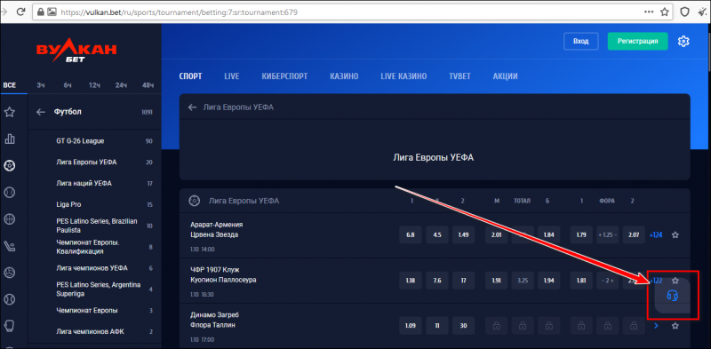Viewport: 711px width, 349px height.
Task: Filter events by ВСЕ time tab
Action: [10, 85]
